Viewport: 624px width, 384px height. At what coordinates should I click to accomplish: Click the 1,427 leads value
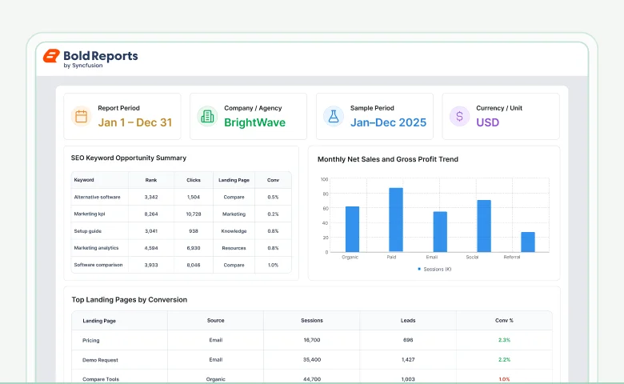pos(408,360)
